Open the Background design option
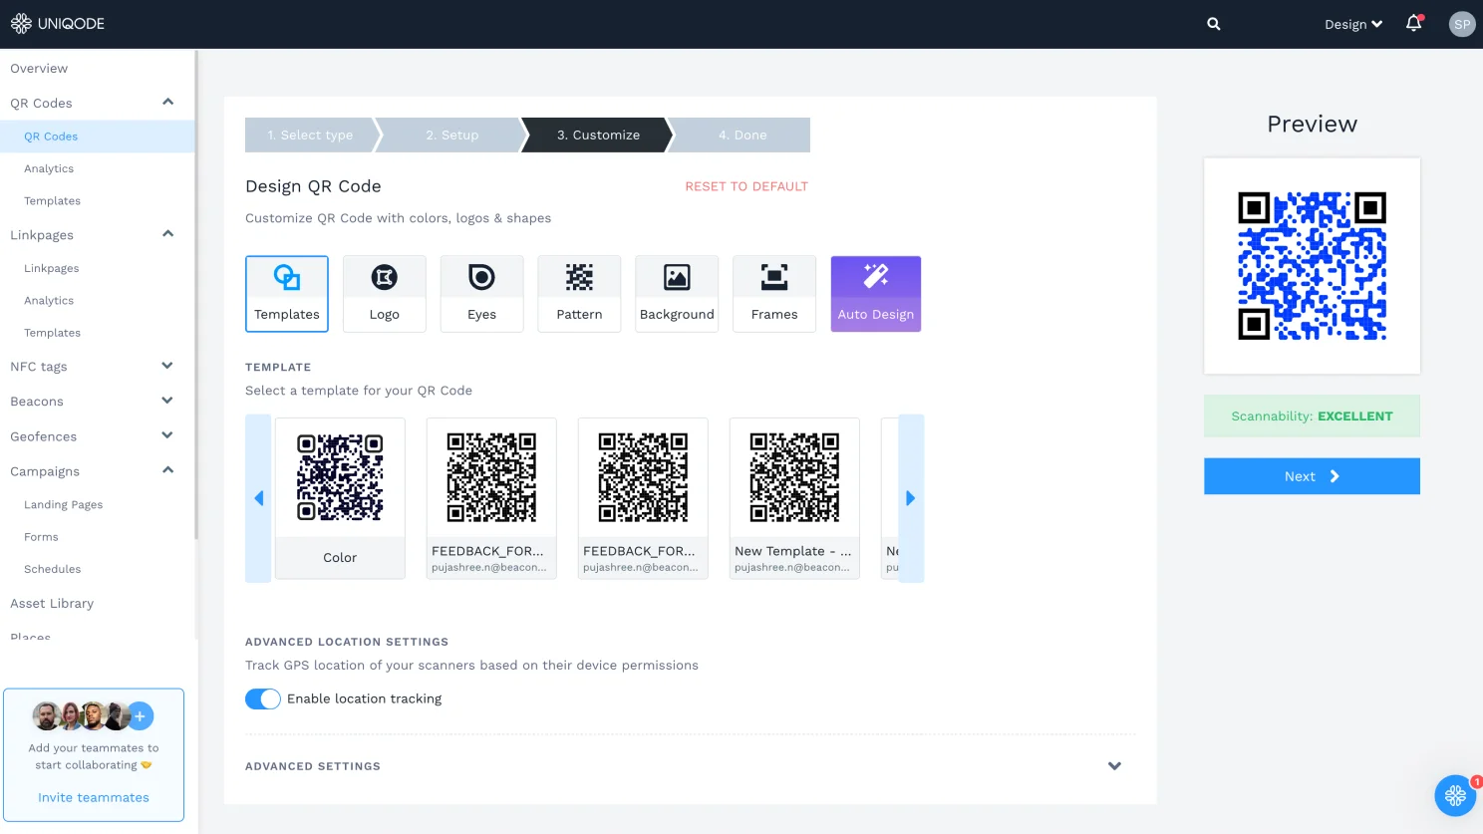Image resolution: width=1483 pixels, height=834 pixels. 677,293
